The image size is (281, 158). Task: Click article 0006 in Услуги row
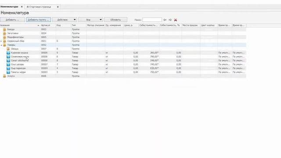point(44,76)
